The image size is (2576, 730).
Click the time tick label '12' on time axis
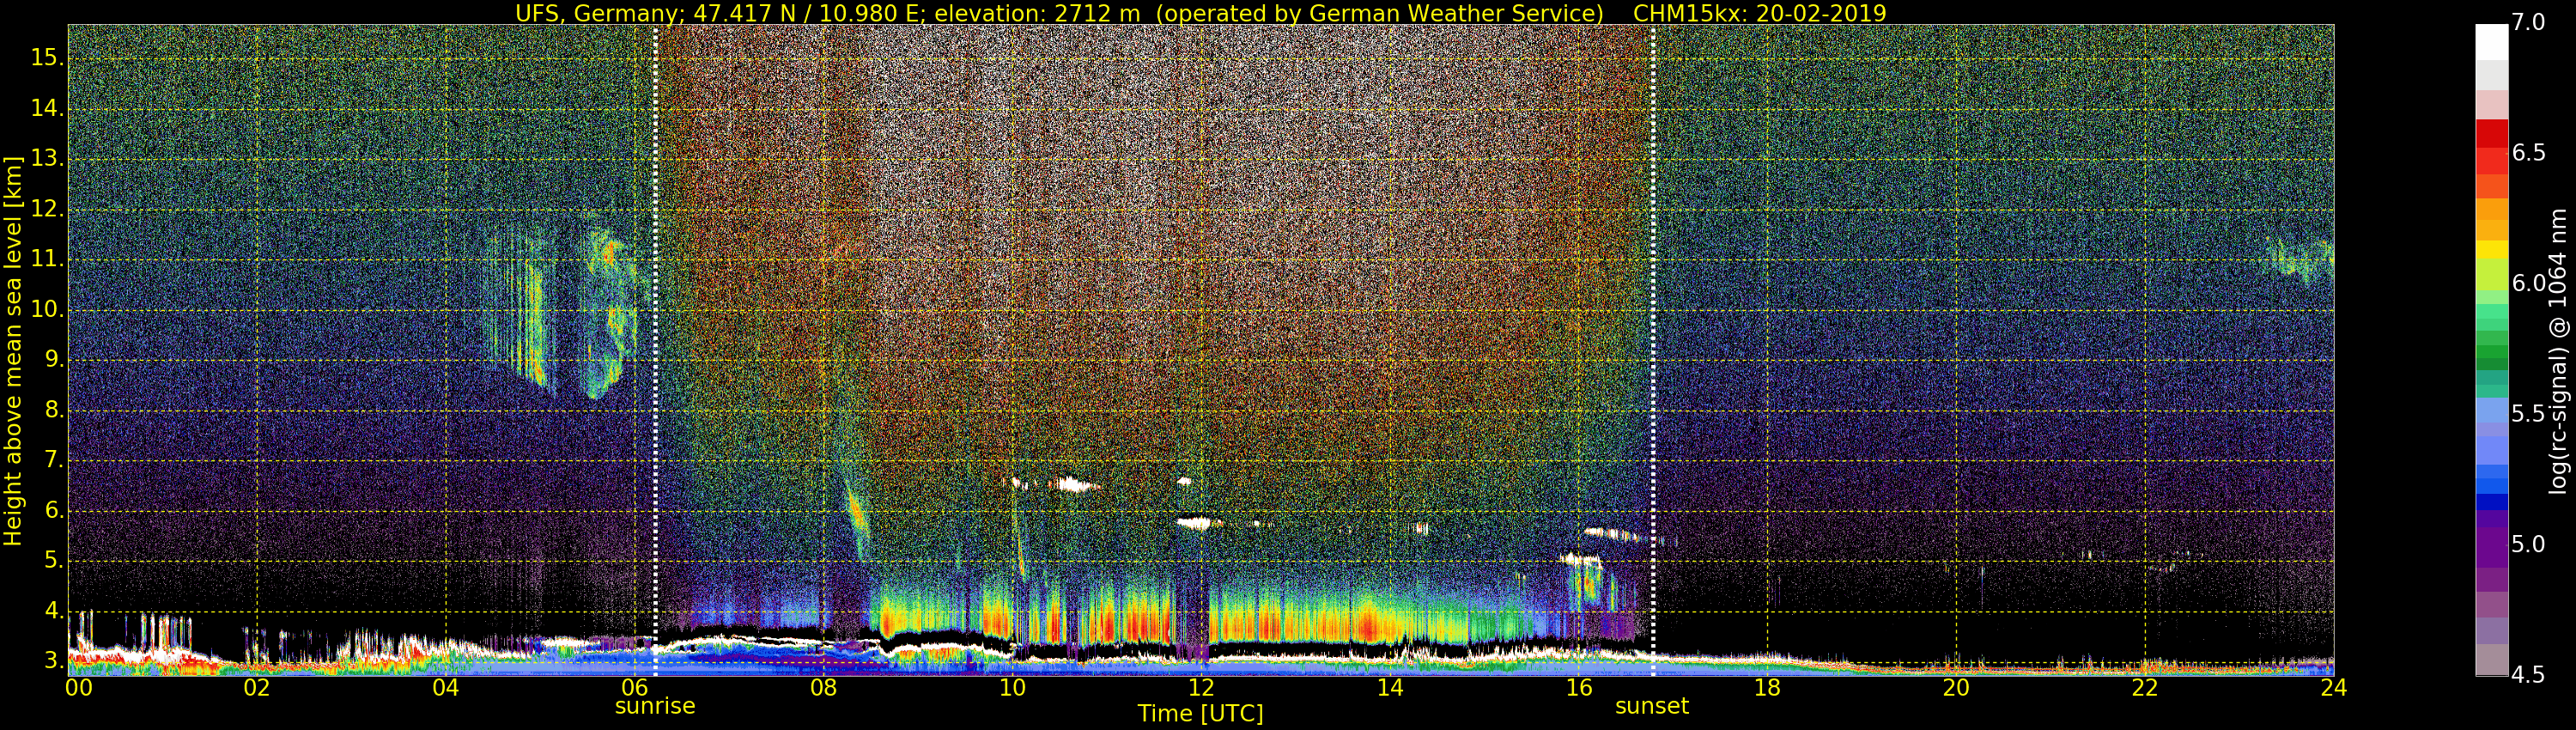pyautogui.click(x=1201, y=688)
